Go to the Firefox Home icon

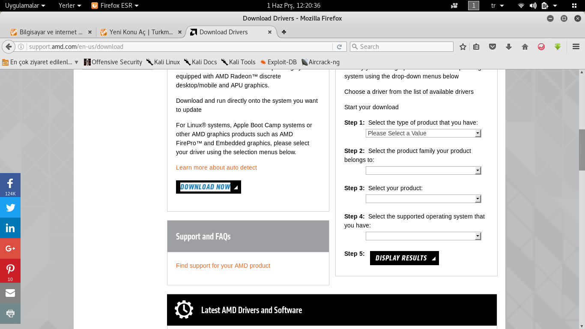525,47
